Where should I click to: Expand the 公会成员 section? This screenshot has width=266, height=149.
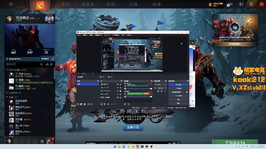[x=7, y=93]
